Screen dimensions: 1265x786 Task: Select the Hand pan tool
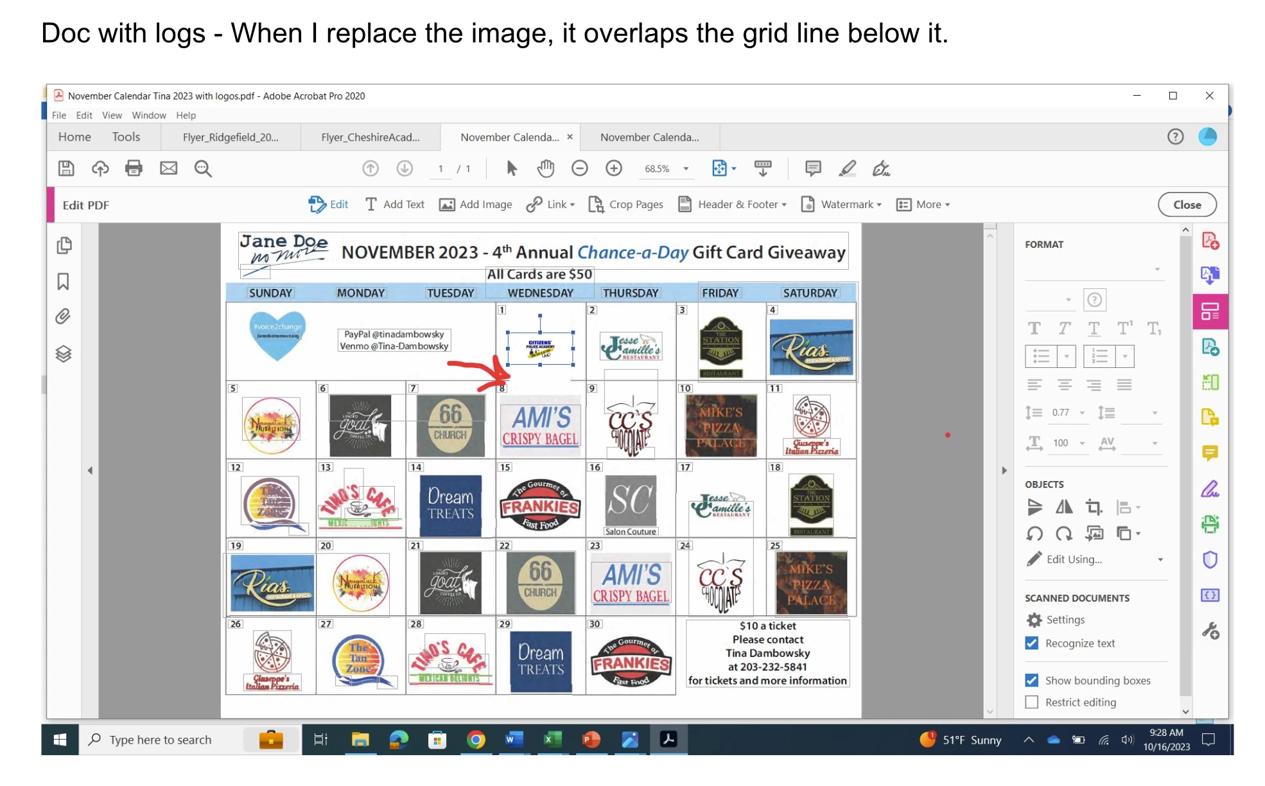[x=545, y=169]
